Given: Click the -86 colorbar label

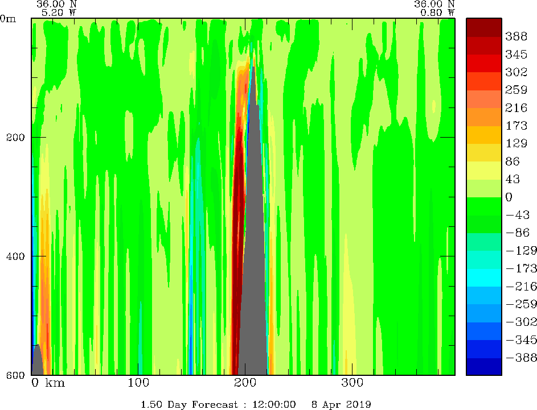Looking at the screenshot, I should pyautogui.click(x=518, y=233).
